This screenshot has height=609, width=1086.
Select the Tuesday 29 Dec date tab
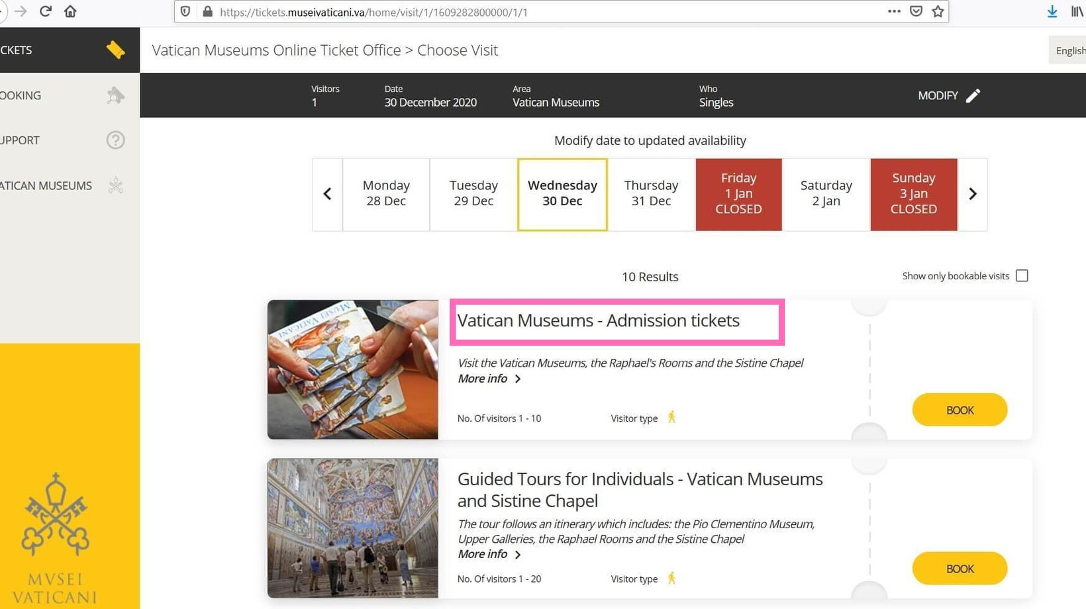click(473, 194)
